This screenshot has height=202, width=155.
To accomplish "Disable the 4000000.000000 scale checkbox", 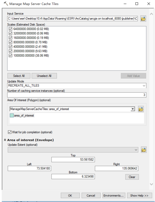I will click(11, 46).
